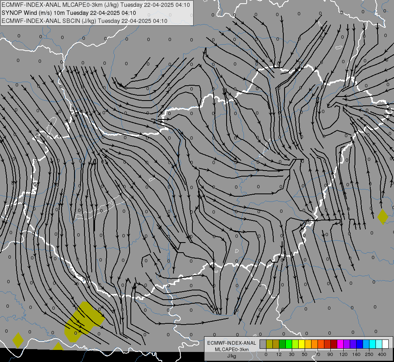
Task: Select the bright green legend swatch
Action: (x=289, y=344)
